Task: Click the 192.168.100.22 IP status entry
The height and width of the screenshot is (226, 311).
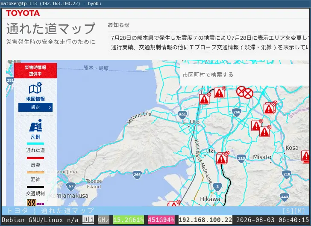Action: tap(205, 220)
